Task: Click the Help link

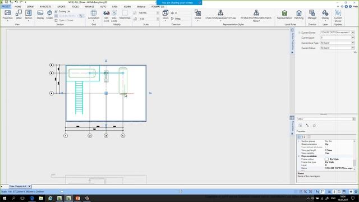Action: (355, 7)
